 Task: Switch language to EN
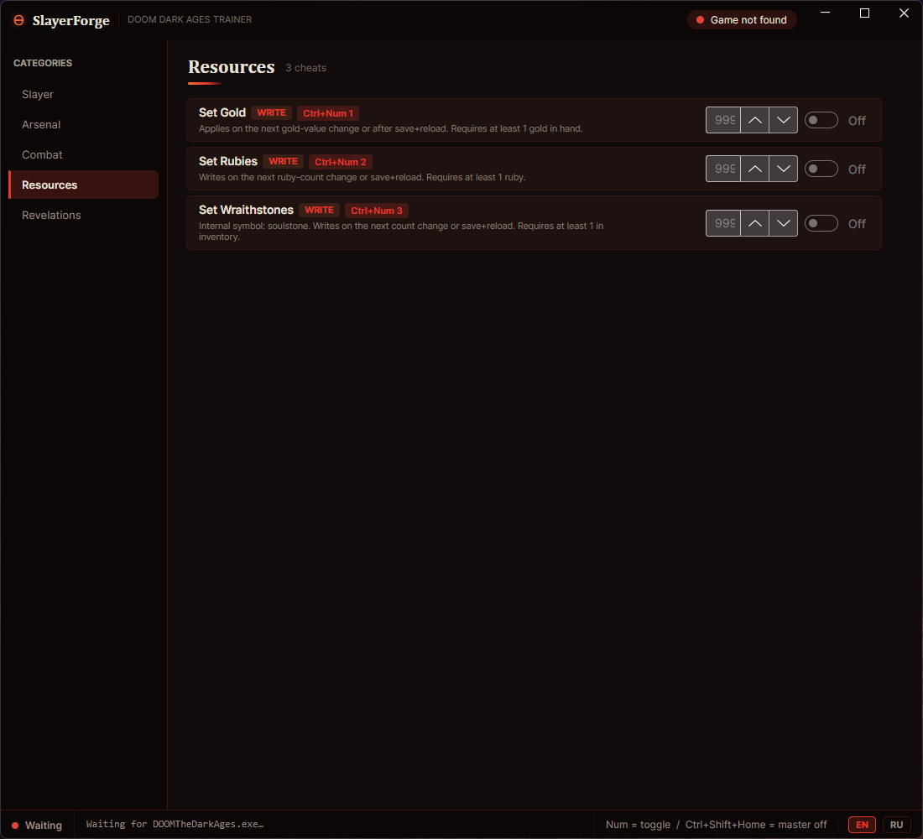862,824
